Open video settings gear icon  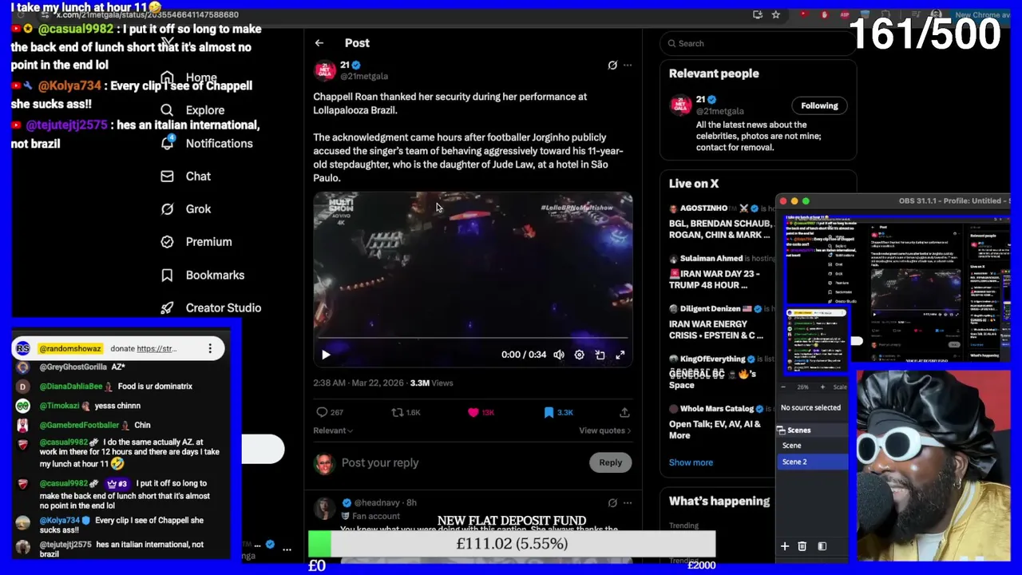click(579, 355)
